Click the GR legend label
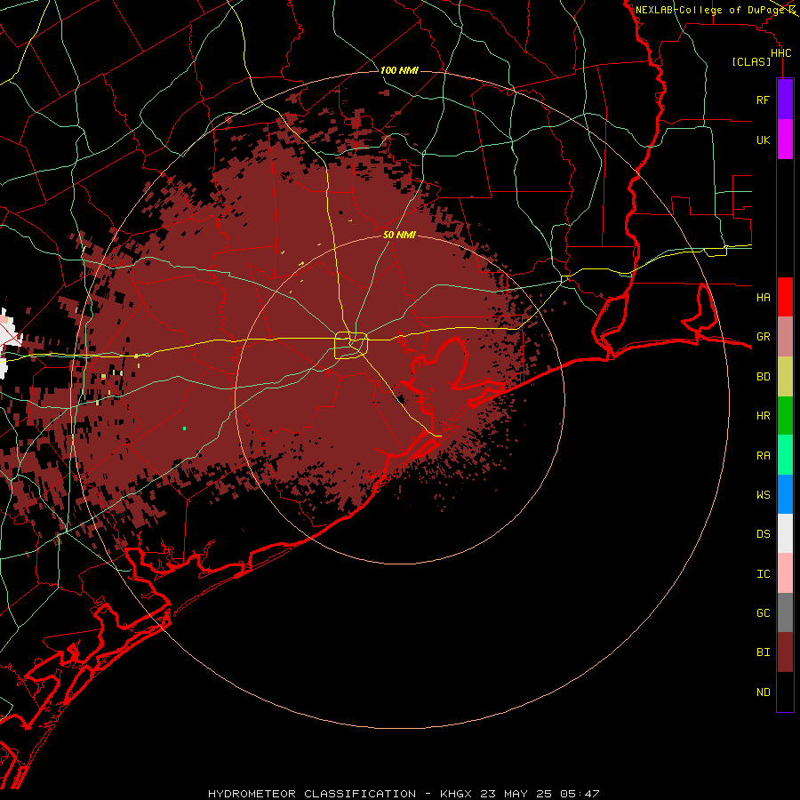The height and width of the screenshot is (800, 800). [x=763, y=337]
